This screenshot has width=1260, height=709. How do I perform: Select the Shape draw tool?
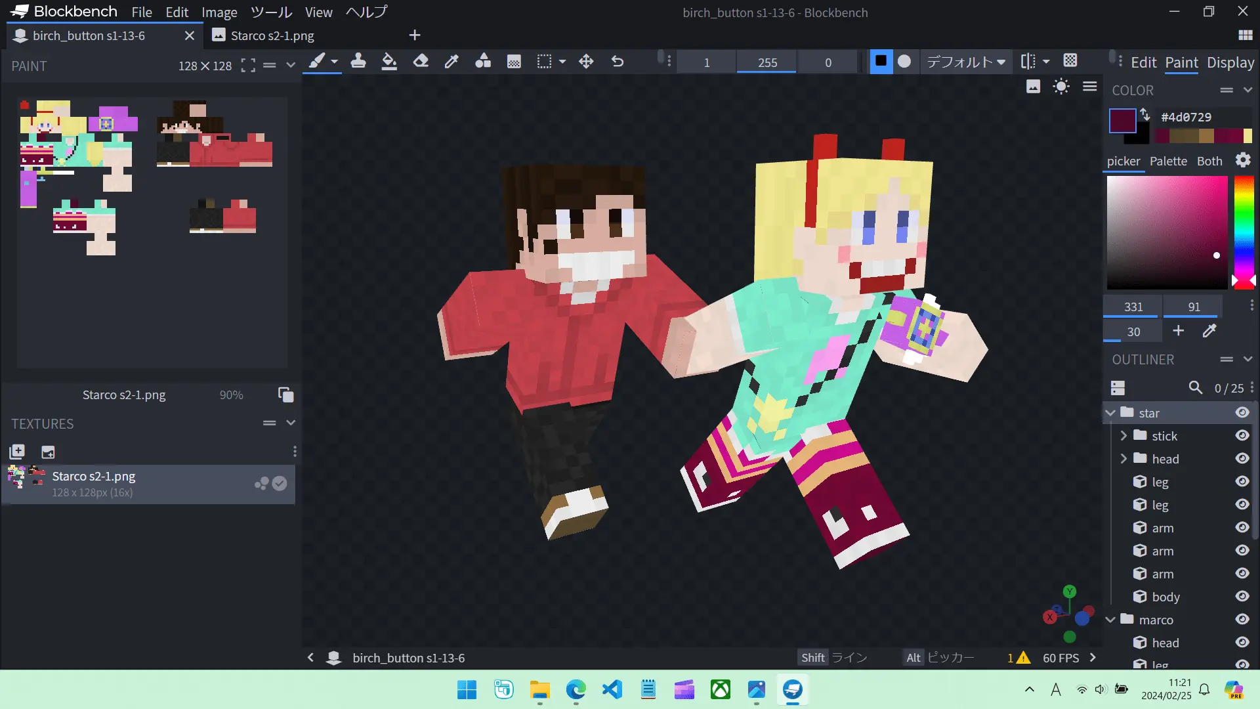pos(483,62)
